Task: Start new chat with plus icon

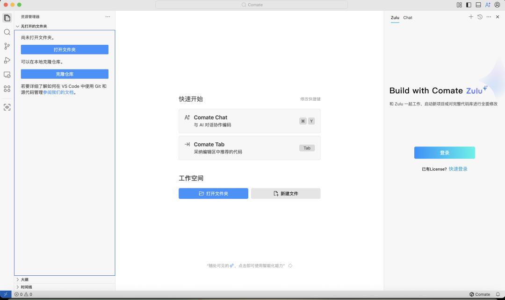Action: (x=471, y=17)
